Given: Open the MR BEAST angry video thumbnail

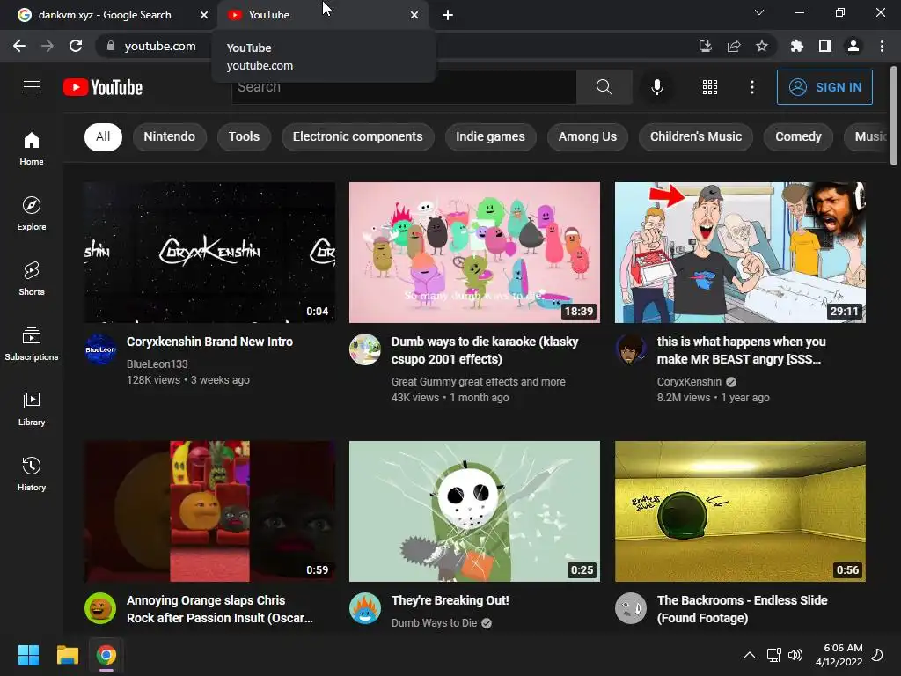Looking at the screenshot, I should point(740,253).
